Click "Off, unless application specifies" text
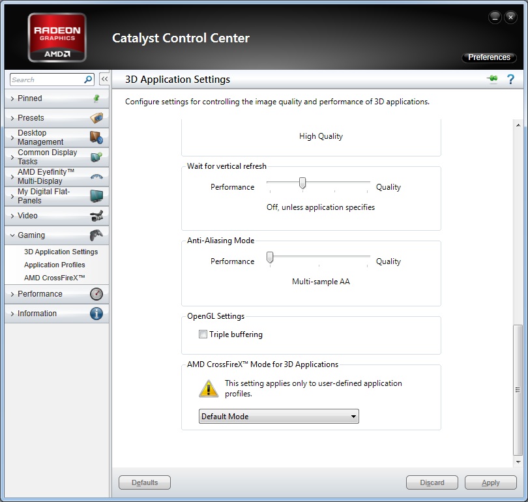Screen dimensions: 528x502 321,207
